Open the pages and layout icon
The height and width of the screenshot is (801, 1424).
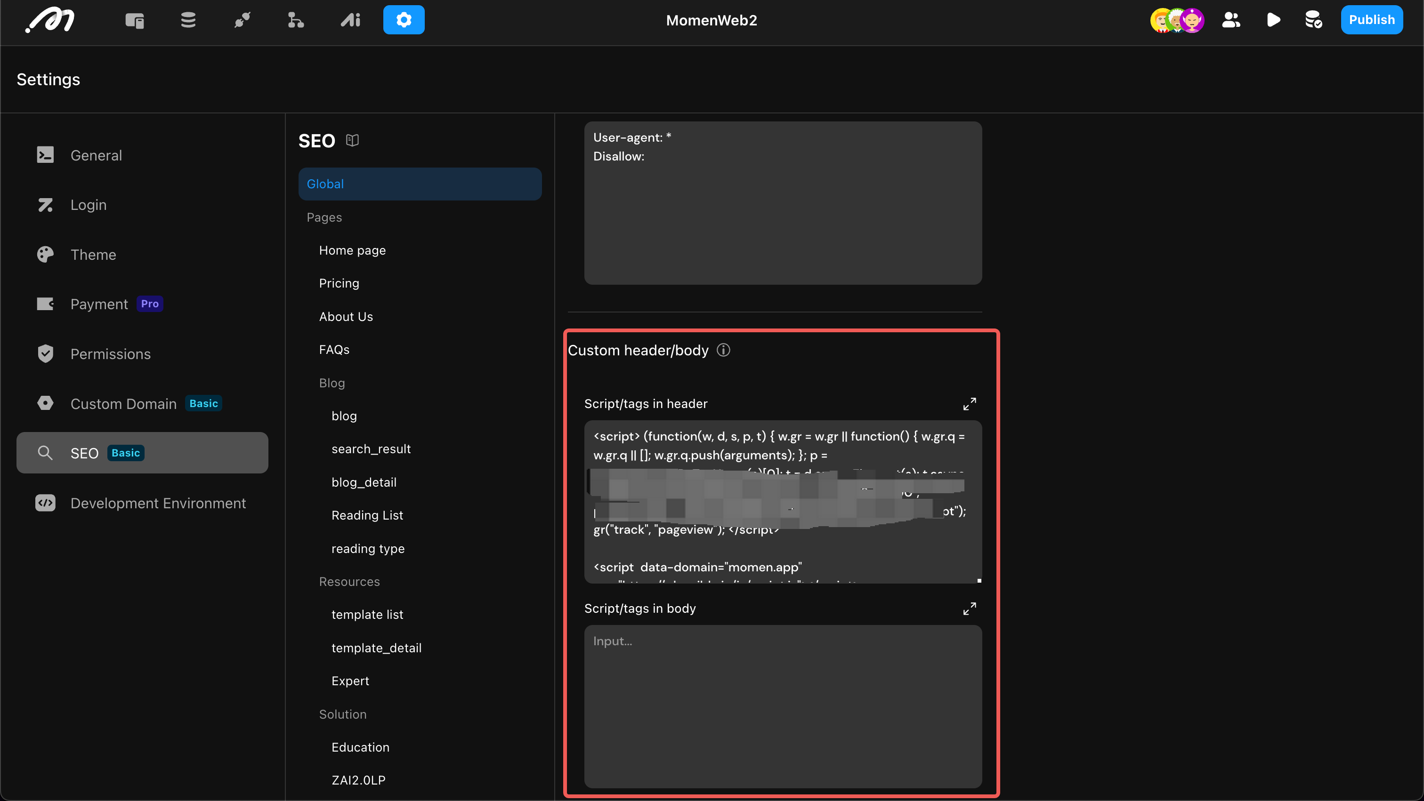[134, 20]
